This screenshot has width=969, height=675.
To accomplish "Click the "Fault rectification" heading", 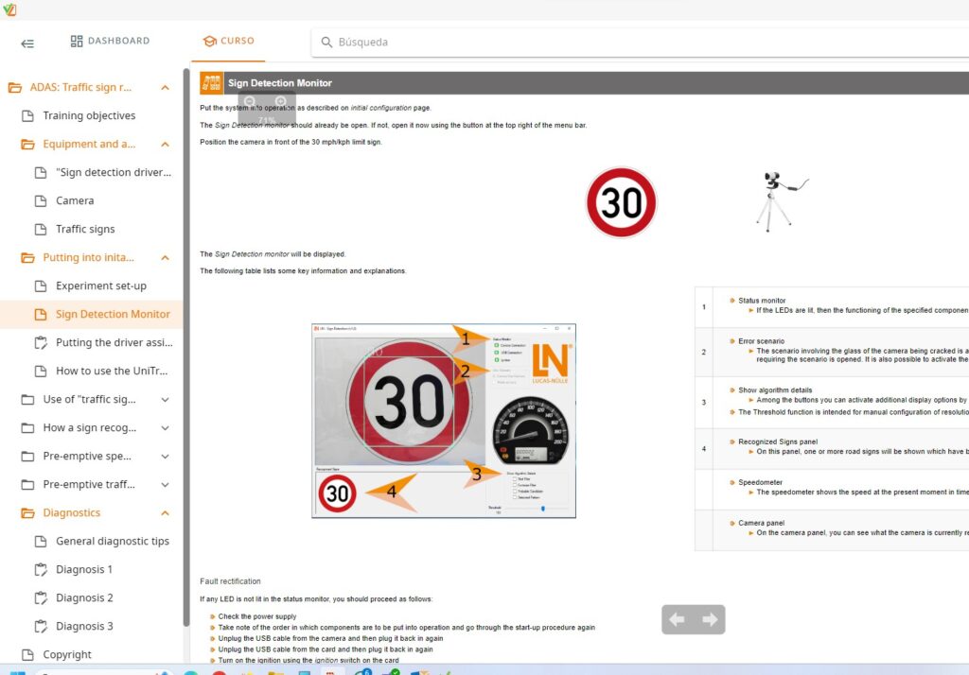I will pos(230,581).
